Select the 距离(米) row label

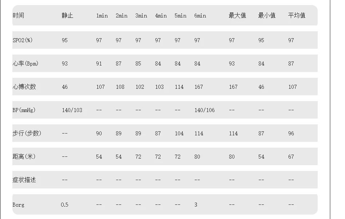pos(24,156)
